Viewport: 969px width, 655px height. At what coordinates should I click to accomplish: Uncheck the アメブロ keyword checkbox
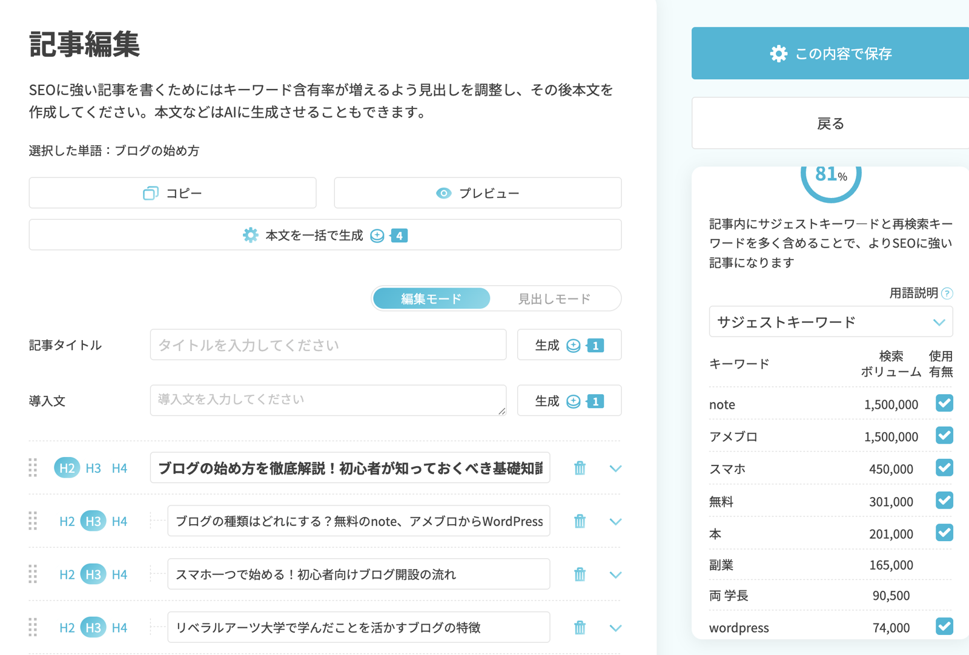coord(944,436)
